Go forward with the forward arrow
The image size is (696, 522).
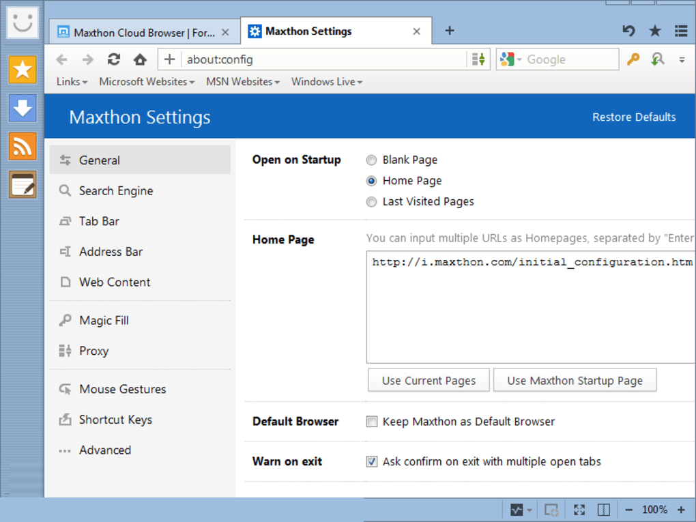pos(88,59)
